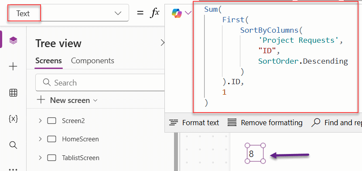Expand the HomeScreen tree node

[x=40, y=139]
